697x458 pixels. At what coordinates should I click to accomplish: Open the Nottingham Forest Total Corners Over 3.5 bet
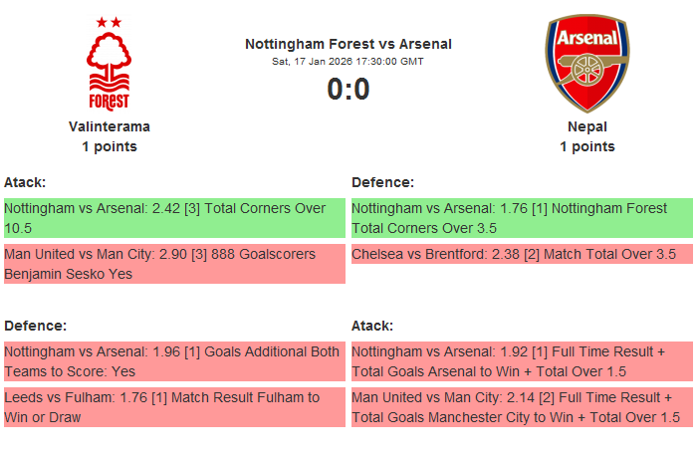tap(522, 218)
